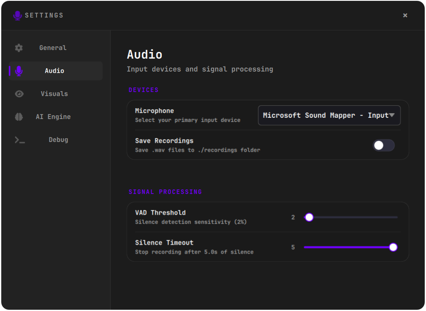This screenshot has width=426, height=311.
Task: Close the Settings window with the X
Action: click(405, 15)
